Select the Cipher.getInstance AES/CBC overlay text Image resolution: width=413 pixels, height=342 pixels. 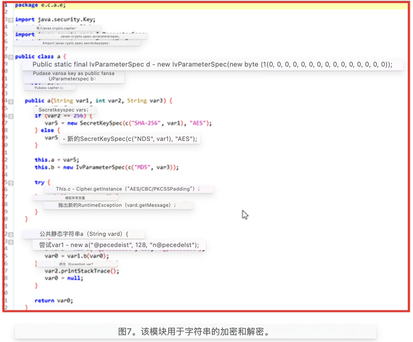(x=128, y=189)
